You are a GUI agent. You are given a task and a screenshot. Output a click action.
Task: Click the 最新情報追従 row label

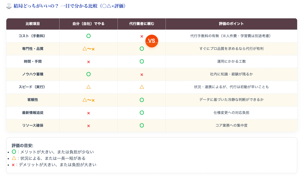click(33, 113)
